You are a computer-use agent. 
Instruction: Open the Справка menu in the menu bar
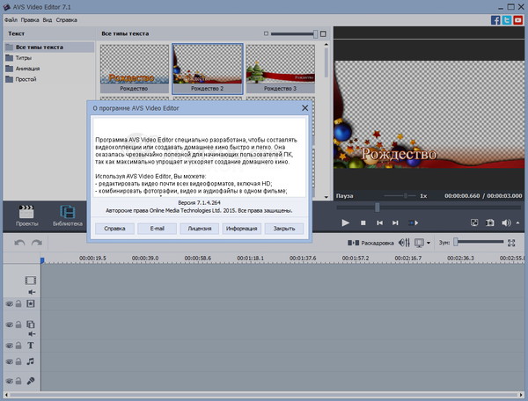[x=66, y=18]
